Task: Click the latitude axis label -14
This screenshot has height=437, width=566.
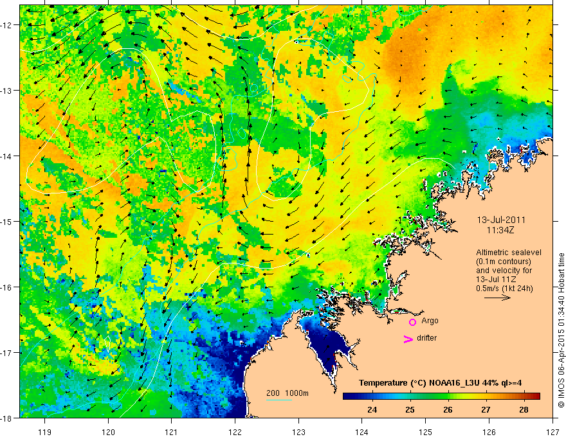Action: click(x=7, y=156)
